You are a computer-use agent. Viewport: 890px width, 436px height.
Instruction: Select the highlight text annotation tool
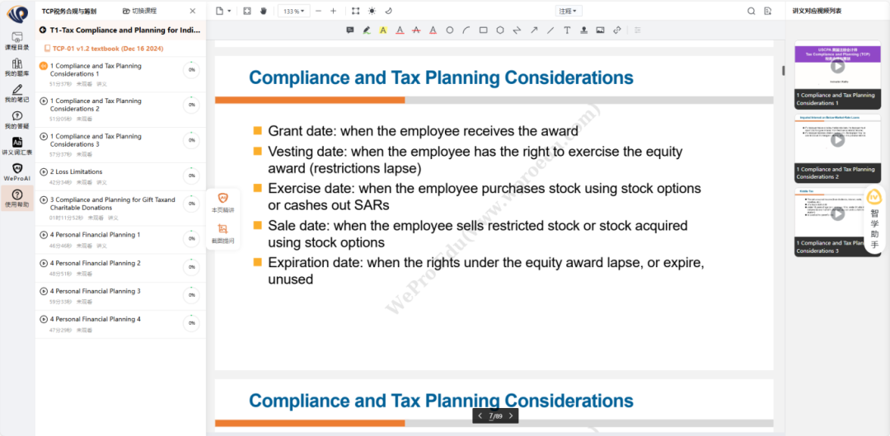tap(382, 30)
